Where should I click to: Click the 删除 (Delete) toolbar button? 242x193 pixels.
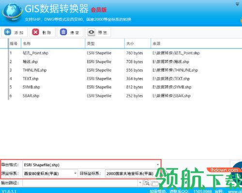(x=42, y=32)
